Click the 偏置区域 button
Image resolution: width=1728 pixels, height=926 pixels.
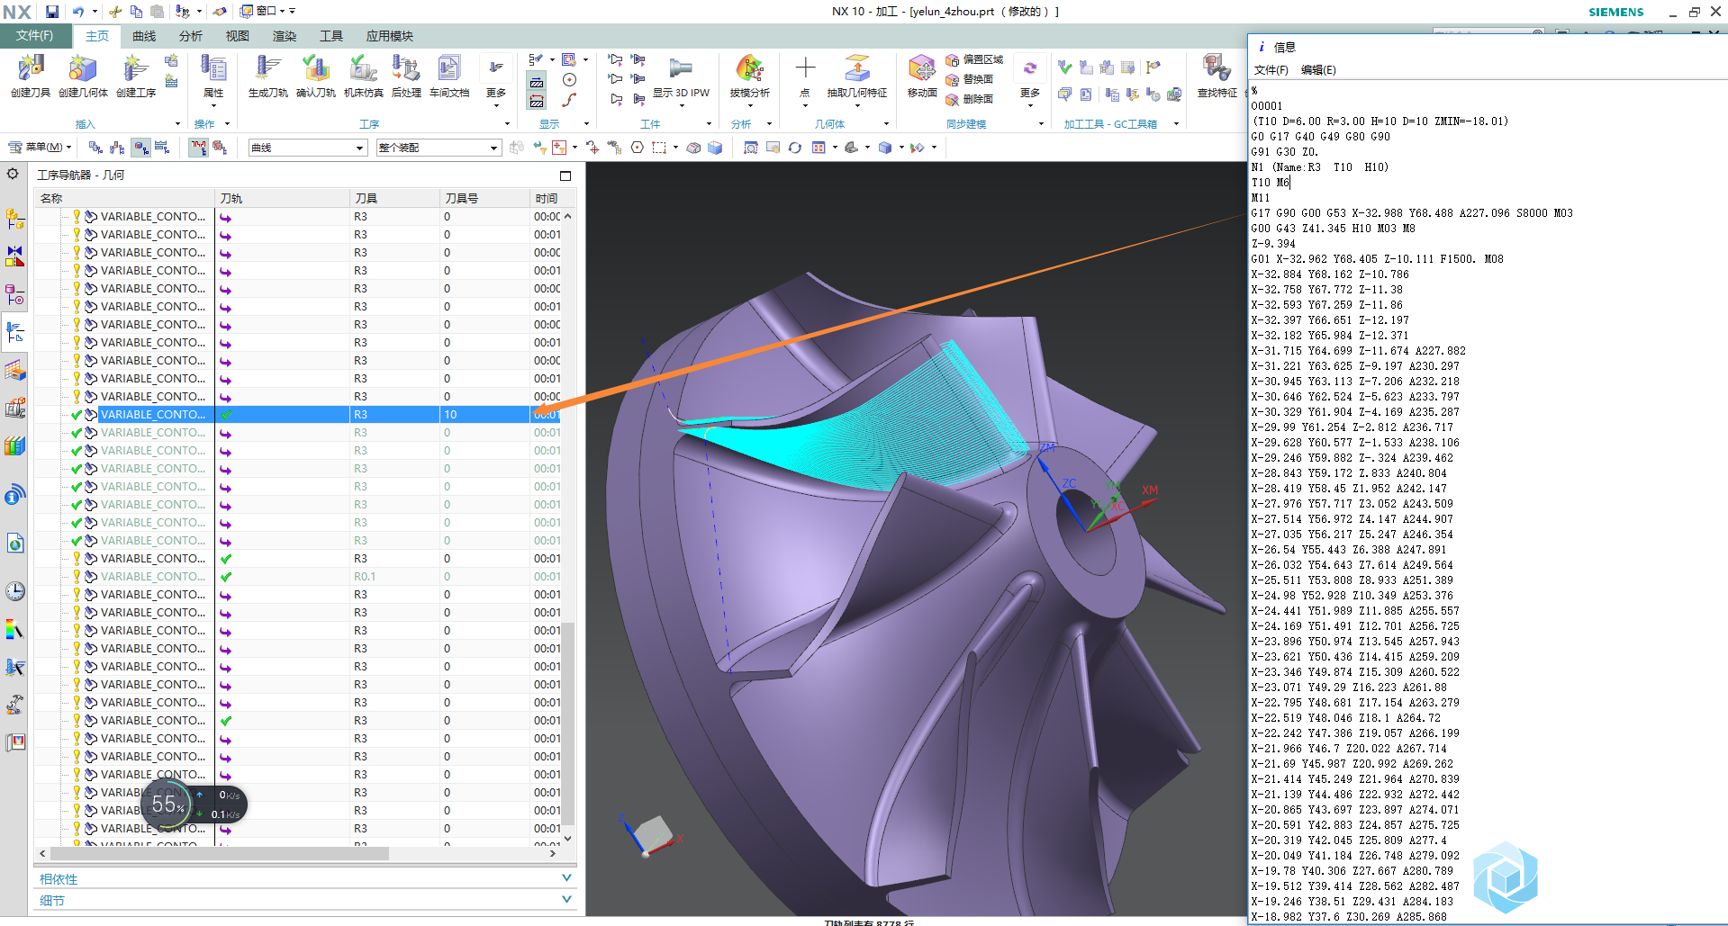pyautogui.click(x=975, y=59)
